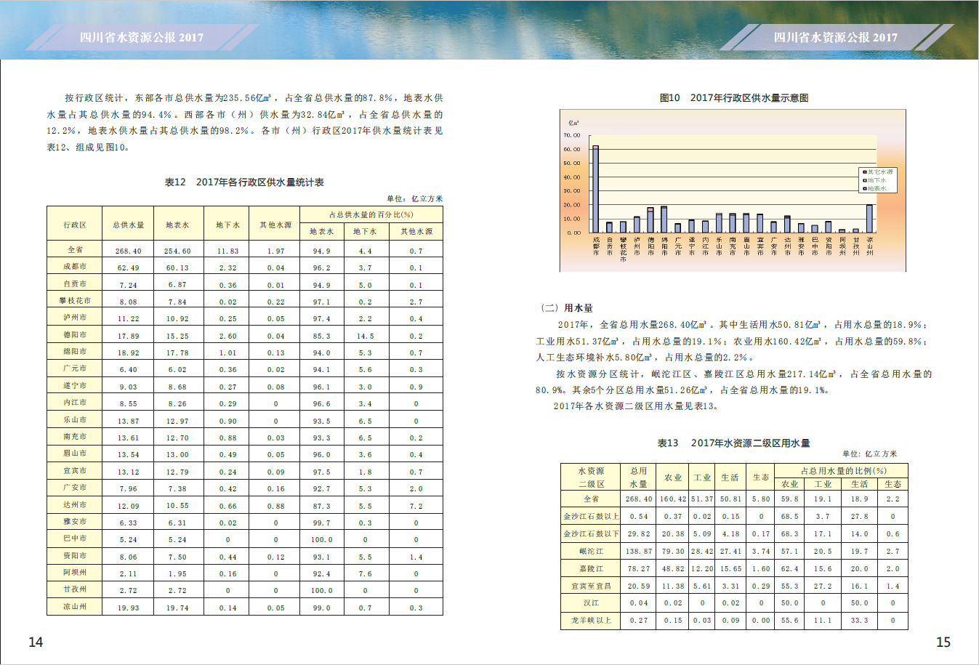Screen dimensions: 979x665
Task: Click the red 其它水源 legend swatch
Action: coord(864,172)
